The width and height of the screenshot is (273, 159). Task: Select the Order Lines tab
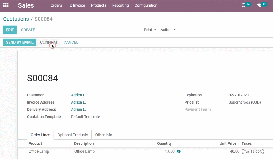[x=40, y=135]
